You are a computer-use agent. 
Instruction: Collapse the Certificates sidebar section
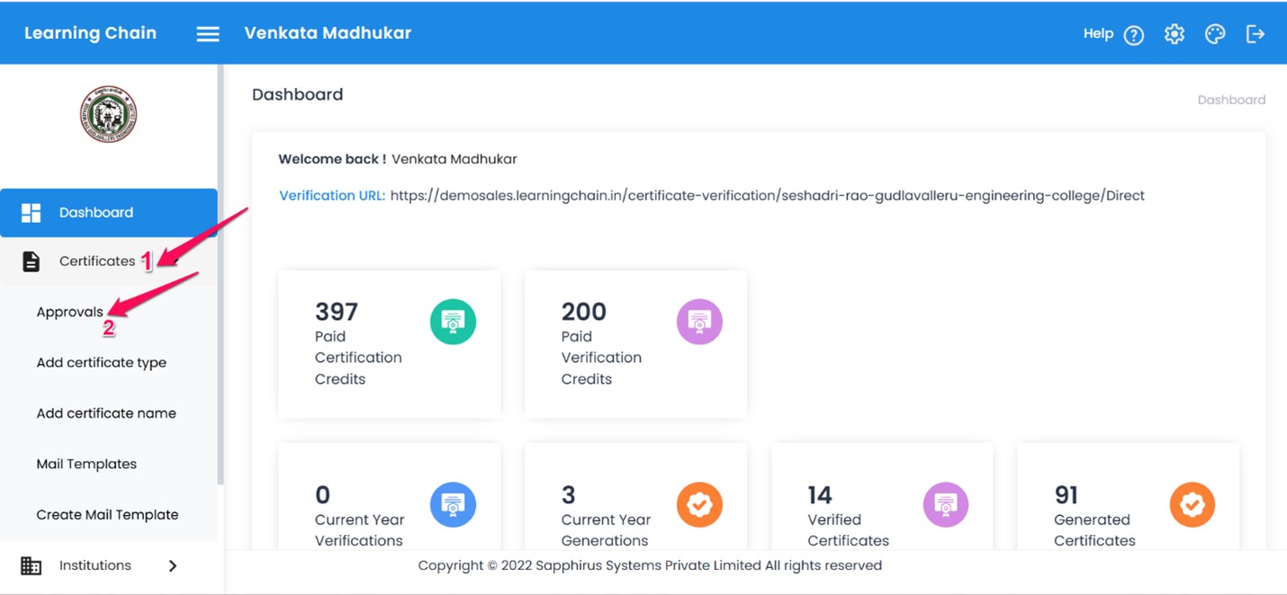(97, 262)
